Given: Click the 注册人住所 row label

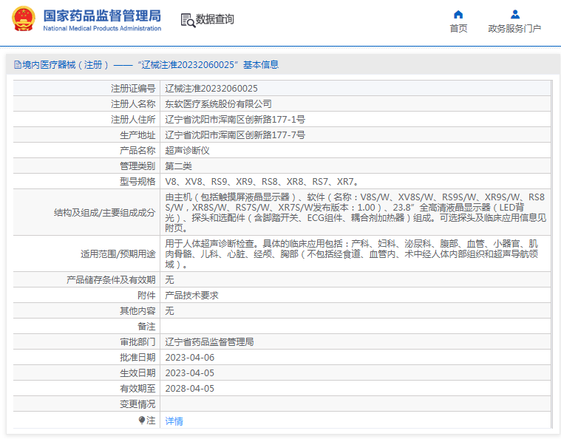Looking at the screenshot, I should (133, 120).
